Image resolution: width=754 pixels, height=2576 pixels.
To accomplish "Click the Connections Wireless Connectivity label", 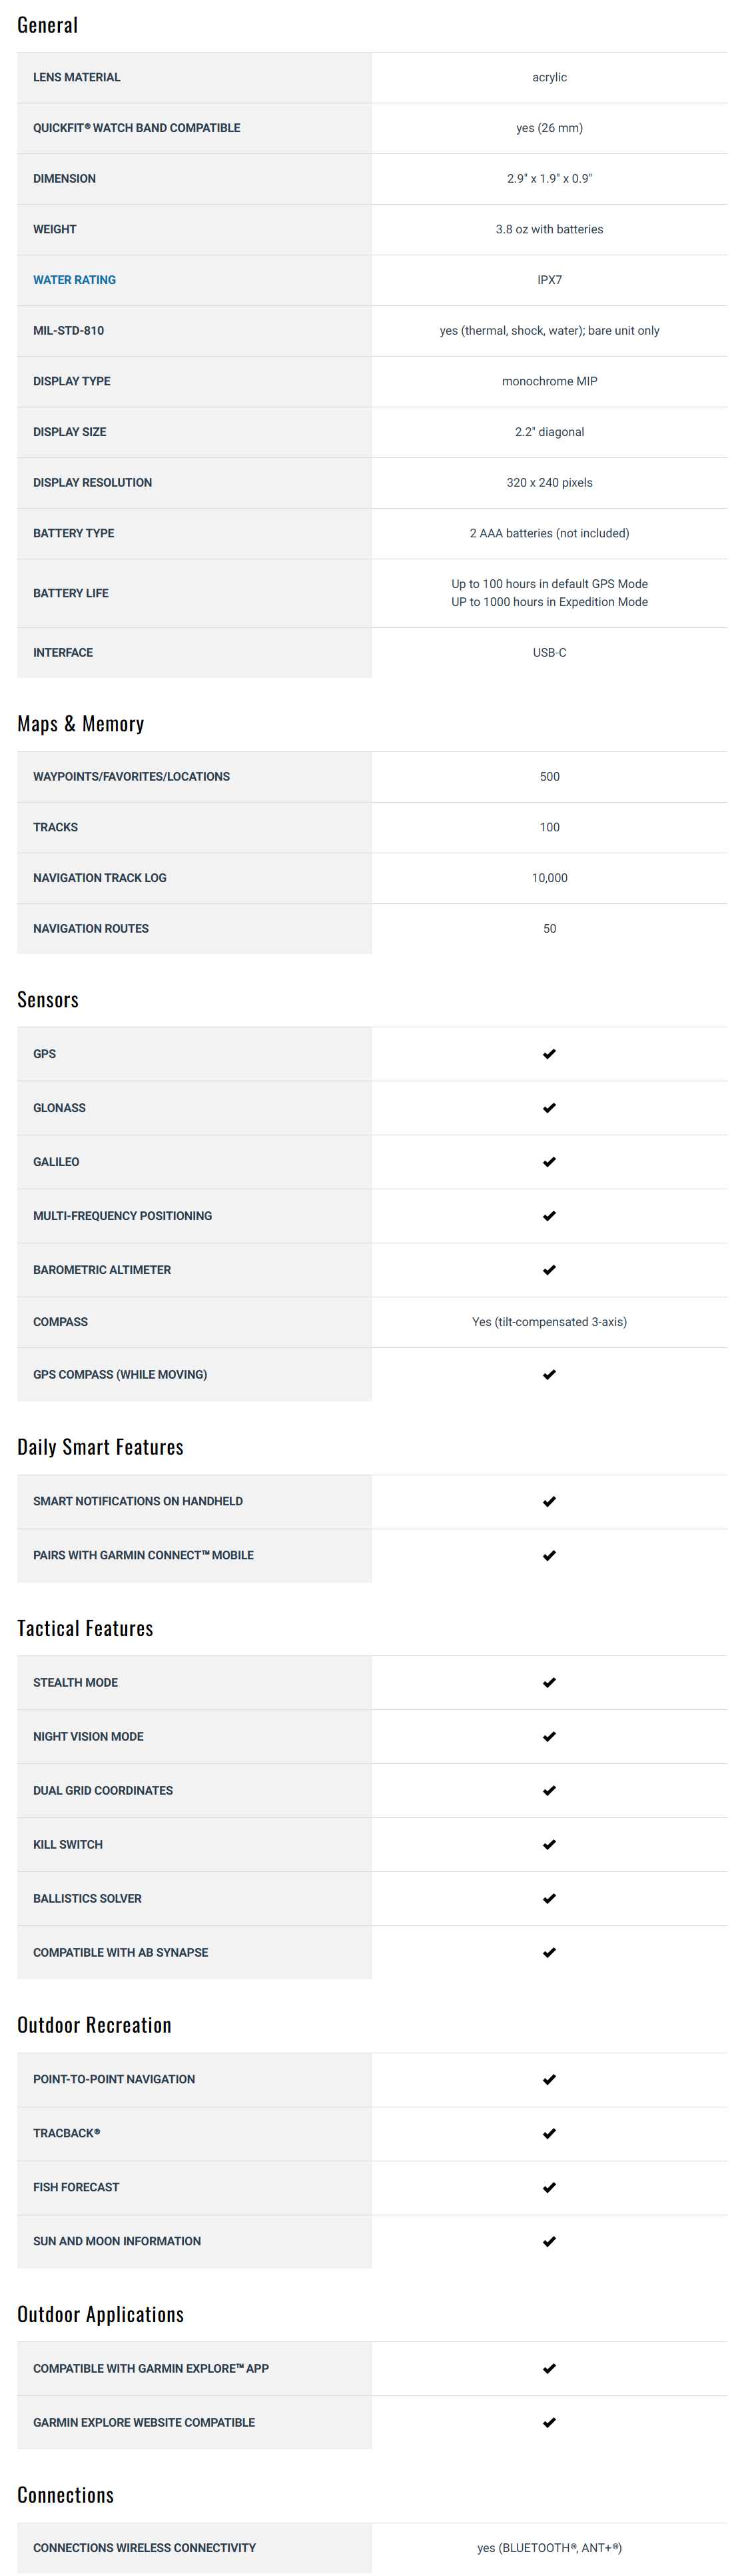I will pyautogui.click(x=144, y=2548).
